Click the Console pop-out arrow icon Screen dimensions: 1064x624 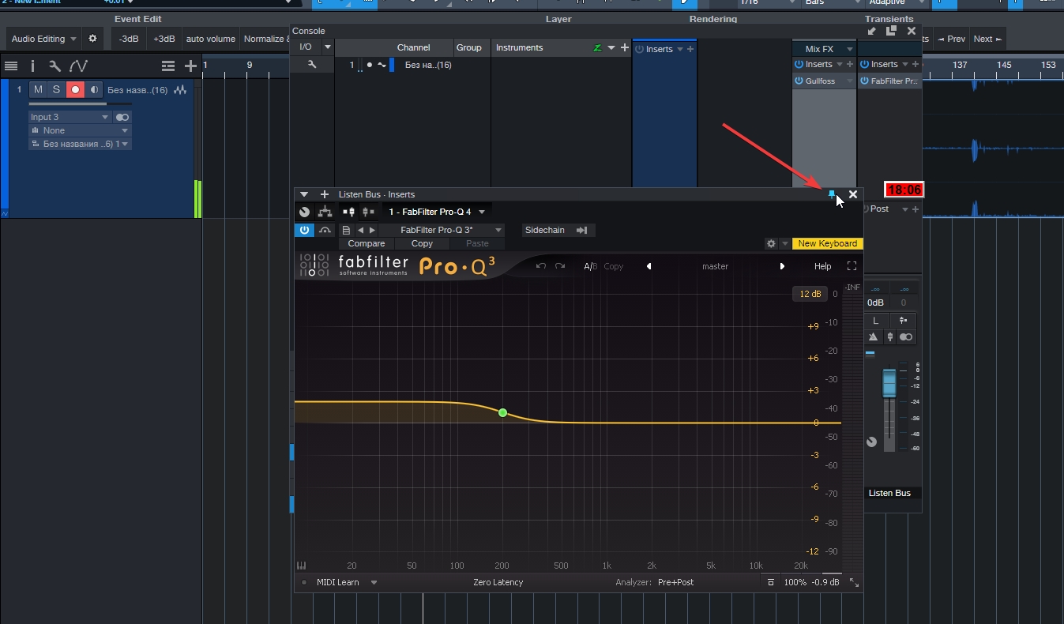pos(872,31)
